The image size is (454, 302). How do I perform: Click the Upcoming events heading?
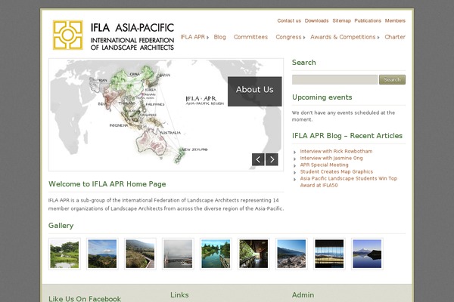coord(322,97)
